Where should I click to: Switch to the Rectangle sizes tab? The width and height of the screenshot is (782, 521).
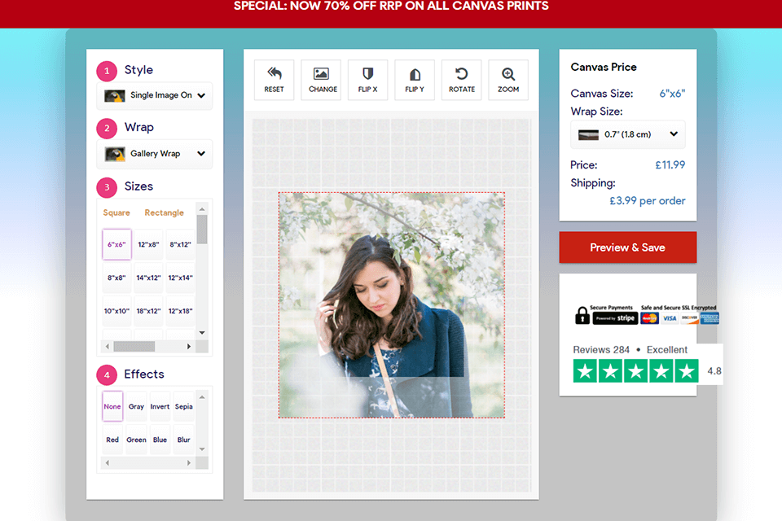click(x=164, y=212)
